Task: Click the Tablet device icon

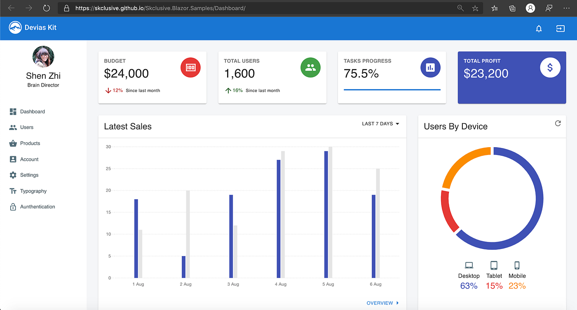Action: (494, 265)
